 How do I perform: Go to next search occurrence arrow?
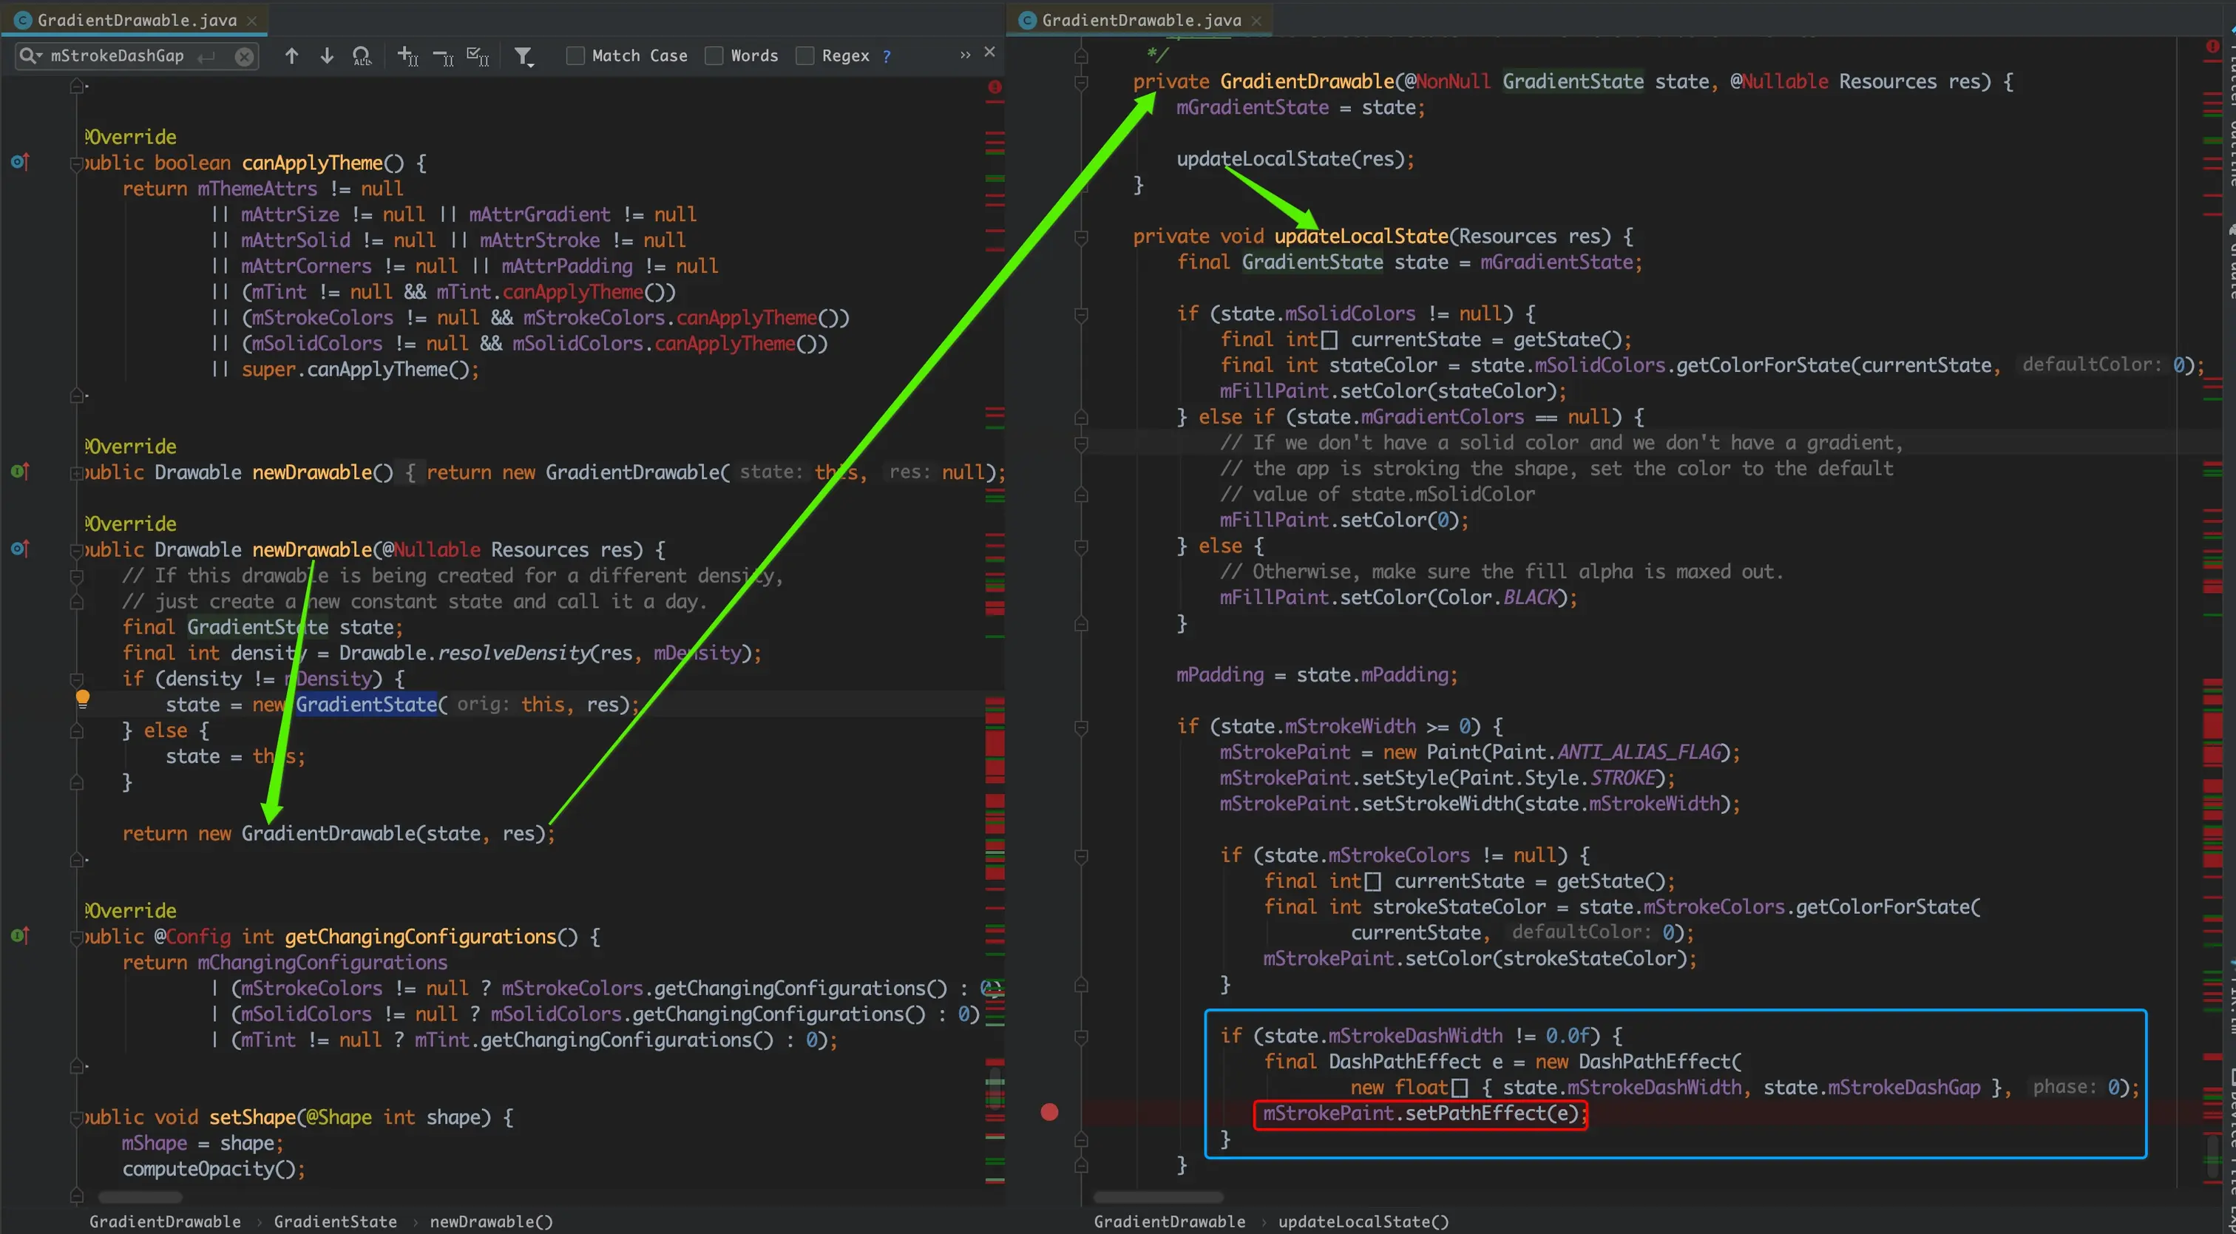[x=326, y=55]
